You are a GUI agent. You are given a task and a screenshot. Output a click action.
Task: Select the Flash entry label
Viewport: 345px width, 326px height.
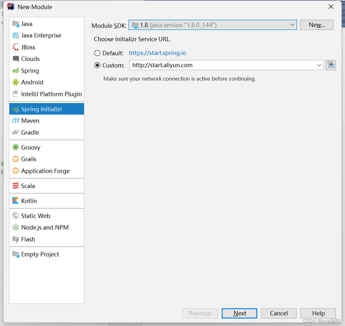coord(28,239)
